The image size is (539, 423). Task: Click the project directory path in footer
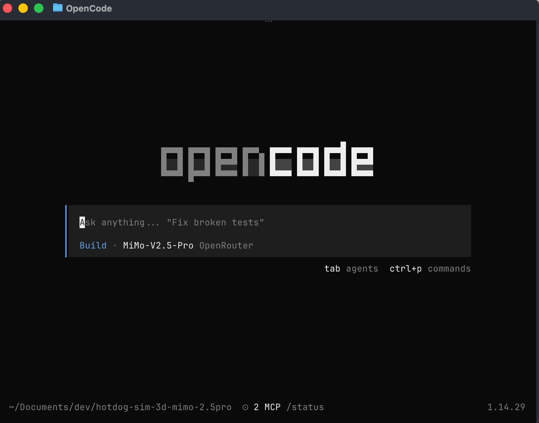(120, 407)
